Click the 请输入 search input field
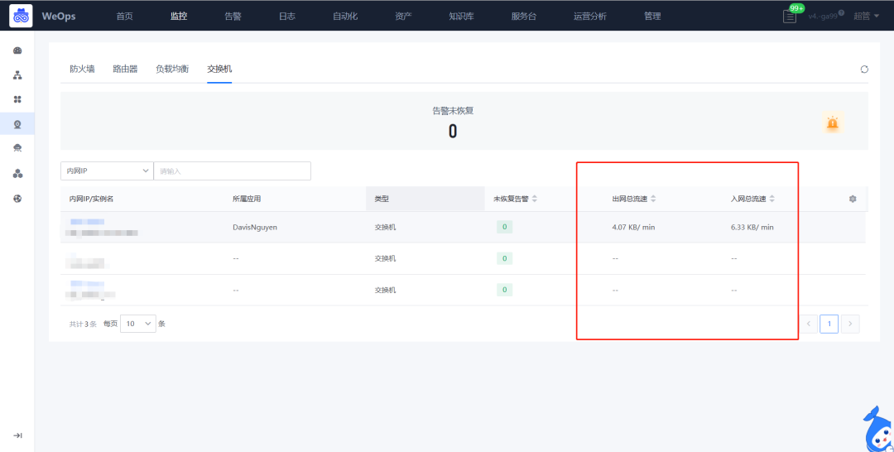This screenshot has width=894, height=452. tap(232, 171)
